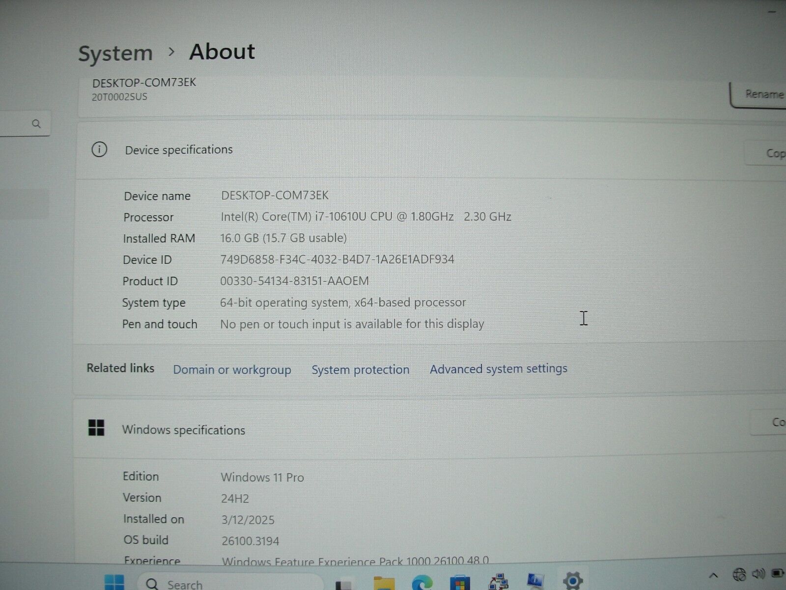
Task: Click the Device ID value 749D6858-F34C
Action: coord(337,260)
